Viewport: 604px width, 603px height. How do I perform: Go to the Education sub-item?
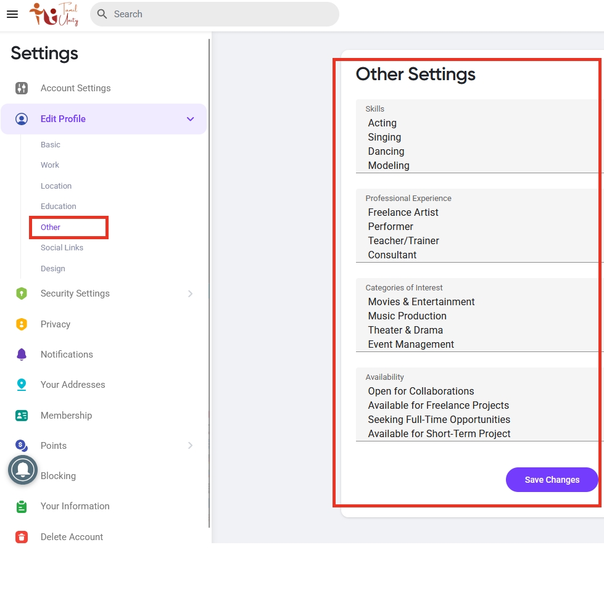[x=59, y=207]
